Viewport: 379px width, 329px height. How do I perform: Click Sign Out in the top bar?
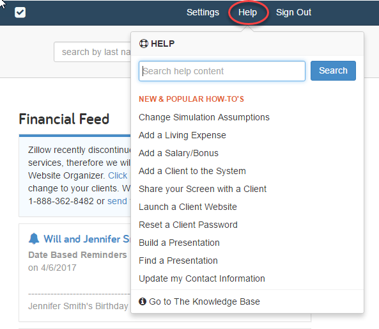[x=293, y=12]
